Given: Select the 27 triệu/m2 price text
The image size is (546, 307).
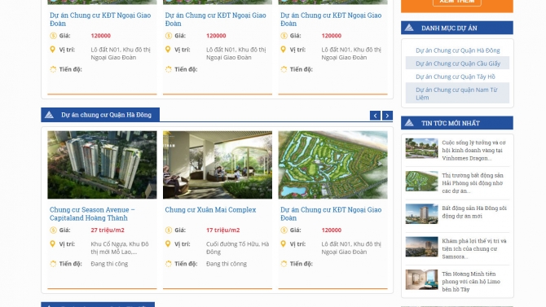Looking at the screenshot, I should pos(108,230).
